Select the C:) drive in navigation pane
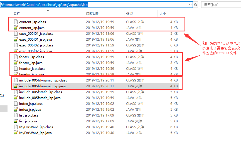This screenshot has width=241, height=141. [x=2, y=95]
